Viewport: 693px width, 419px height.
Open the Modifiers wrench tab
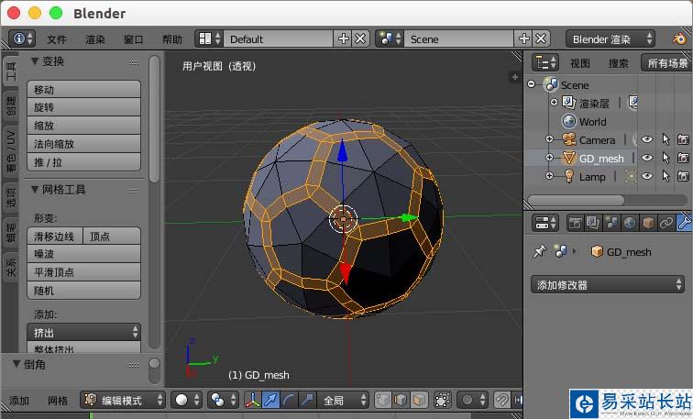pyautogui.click(x=684, y=223)
